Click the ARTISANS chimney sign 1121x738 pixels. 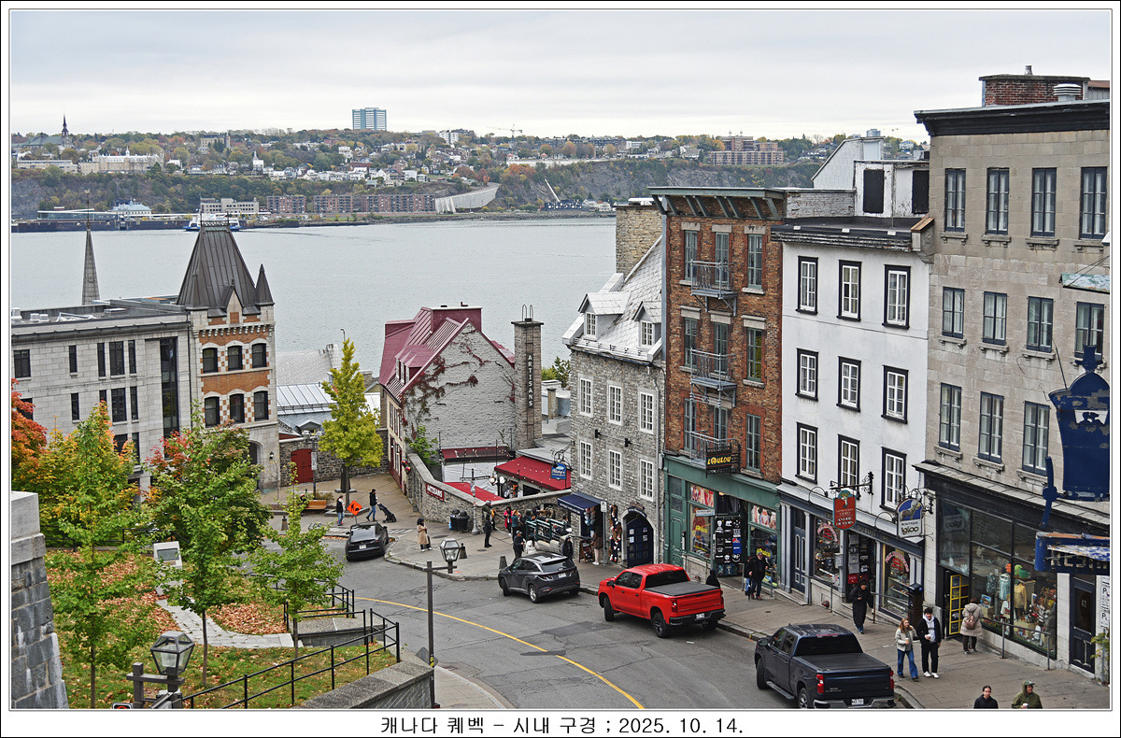pyautogui.click(x=529, y=379)
